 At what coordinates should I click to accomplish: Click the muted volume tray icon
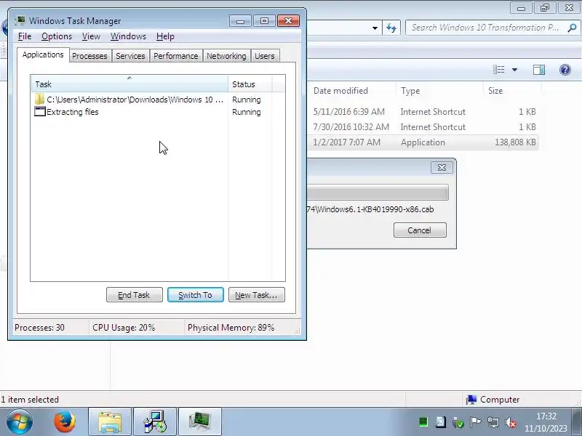tap(511, 422)
